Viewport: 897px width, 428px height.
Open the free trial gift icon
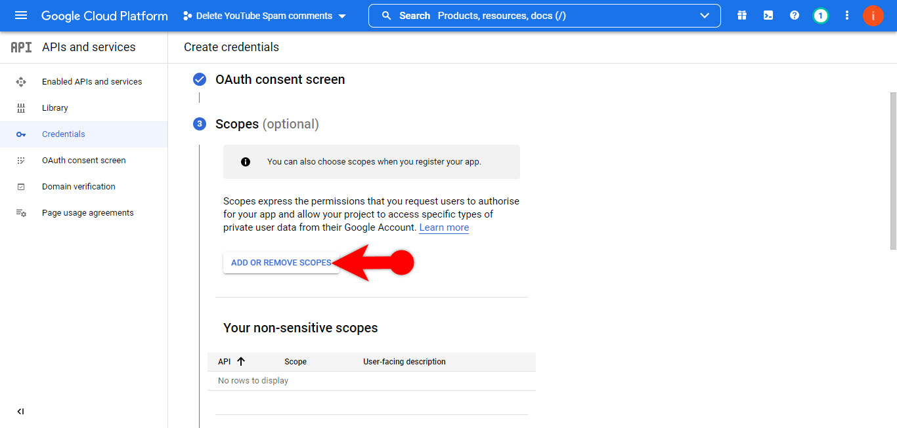point(742,16)
